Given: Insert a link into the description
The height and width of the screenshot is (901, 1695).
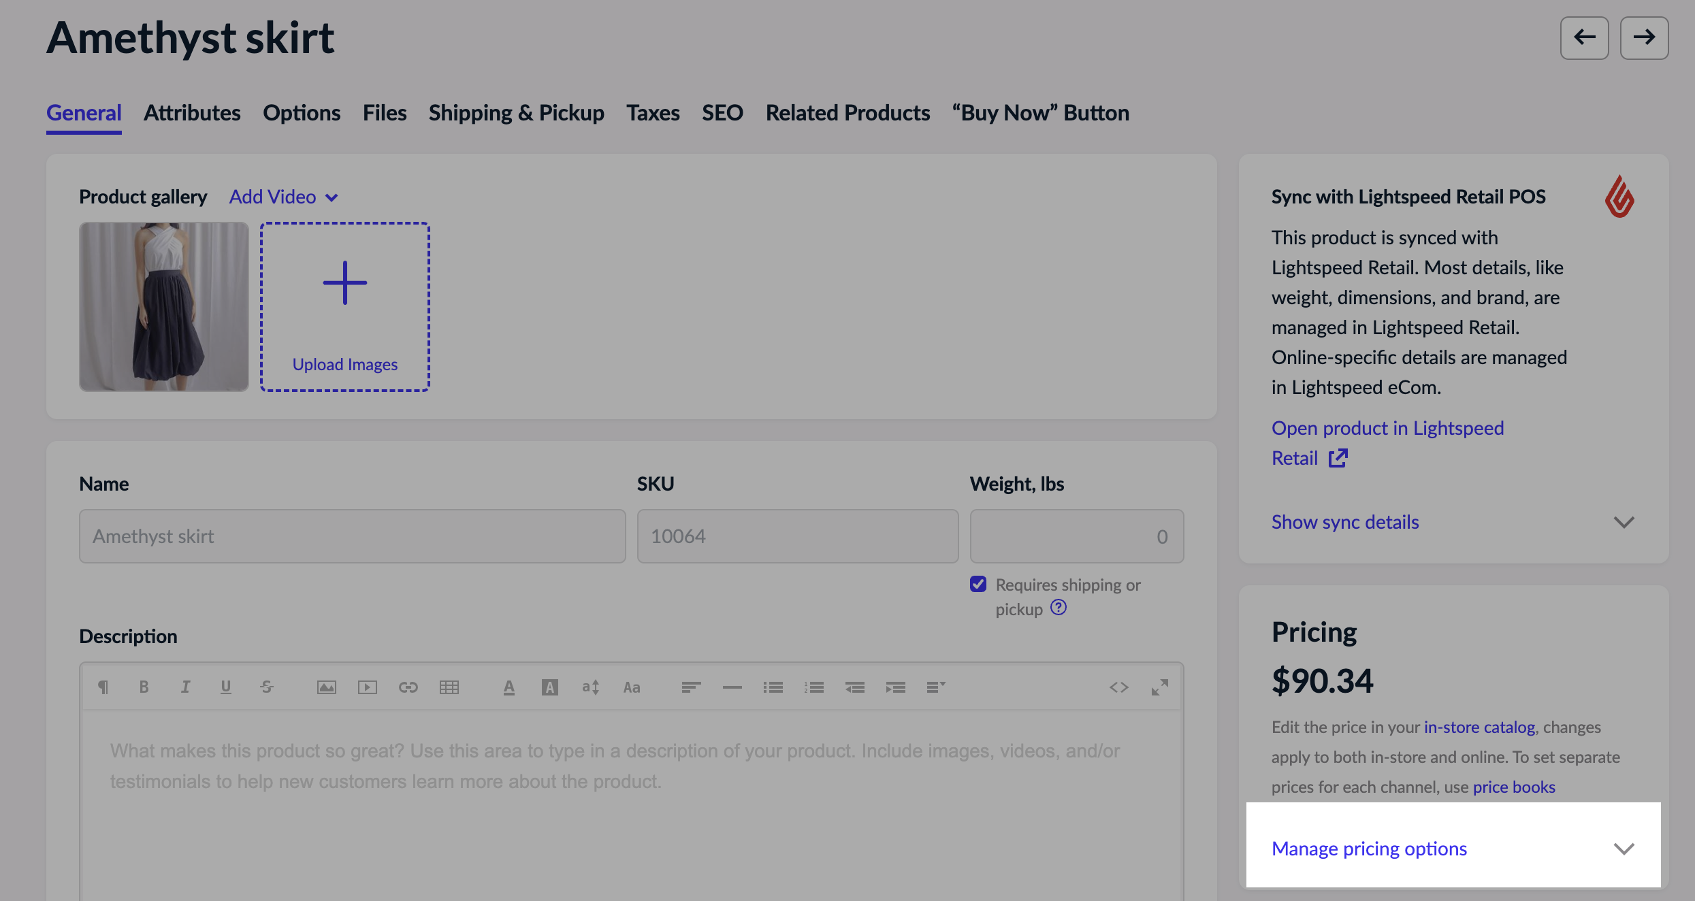Looking at the screenshot, I should [x=408, y=687].
